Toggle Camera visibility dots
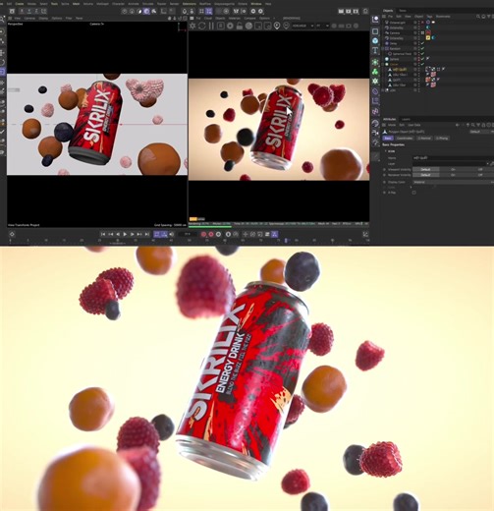This screenshot has width=494, height=511. point(418,32)
